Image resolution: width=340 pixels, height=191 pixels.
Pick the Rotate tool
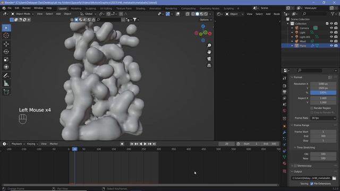[6, 51]
